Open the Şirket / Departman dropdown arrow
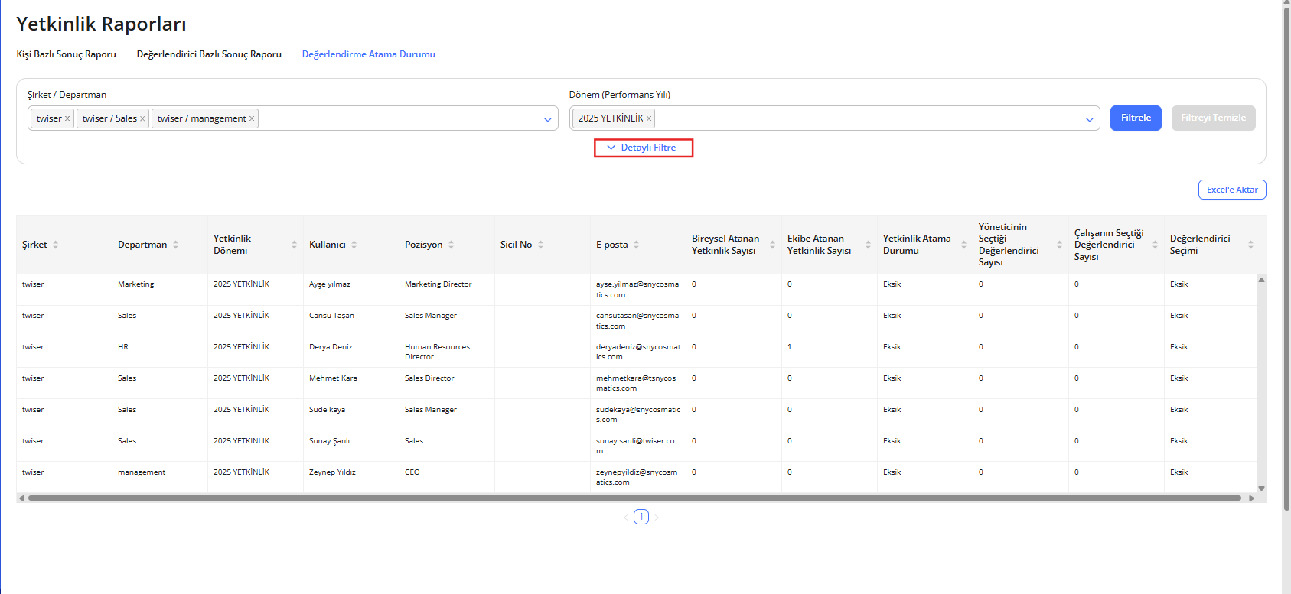The width and height of the screenshot is (1291, 594). [x=547, y=119]
